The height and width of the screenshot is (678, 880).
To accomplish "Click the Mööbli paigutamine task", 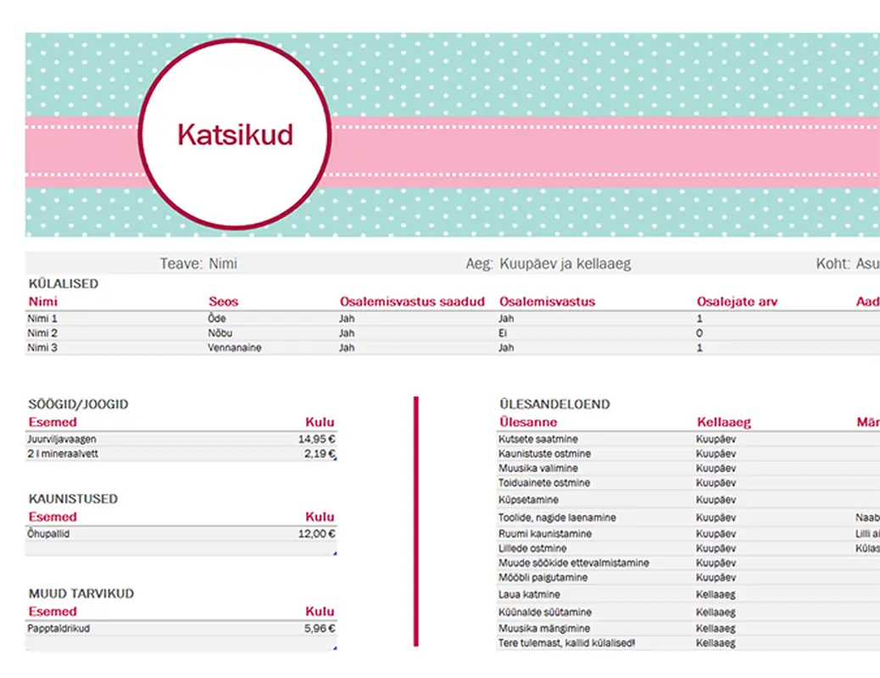I will point(543,577).
